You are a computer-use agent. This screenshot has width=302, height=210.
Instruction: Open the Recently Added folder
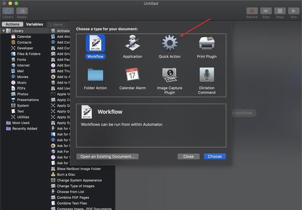(x=25, y=129)
